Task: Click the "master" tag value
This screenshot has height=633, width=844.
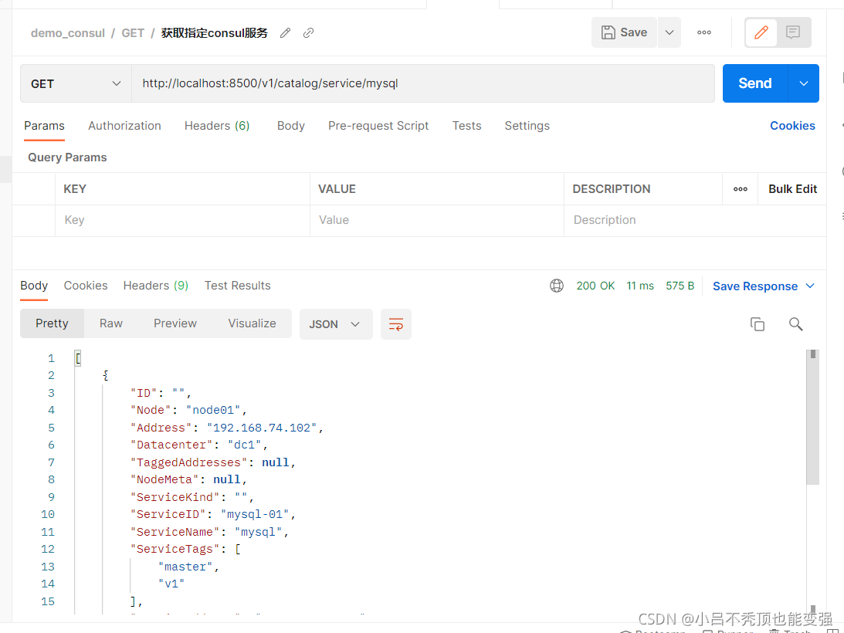Action: [x=185, y=567]
